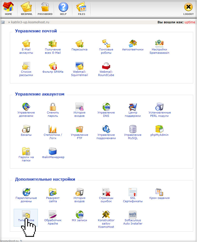
Task: Open FILES in the top toolbar
Action: pos(81,7)
